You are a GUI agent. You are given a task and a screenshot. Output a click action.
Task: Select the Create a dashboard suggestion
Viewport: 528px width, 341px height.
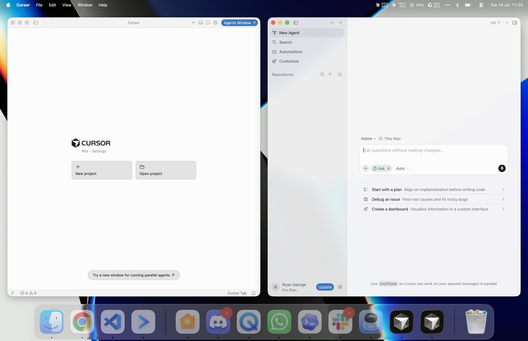[434, 209]
